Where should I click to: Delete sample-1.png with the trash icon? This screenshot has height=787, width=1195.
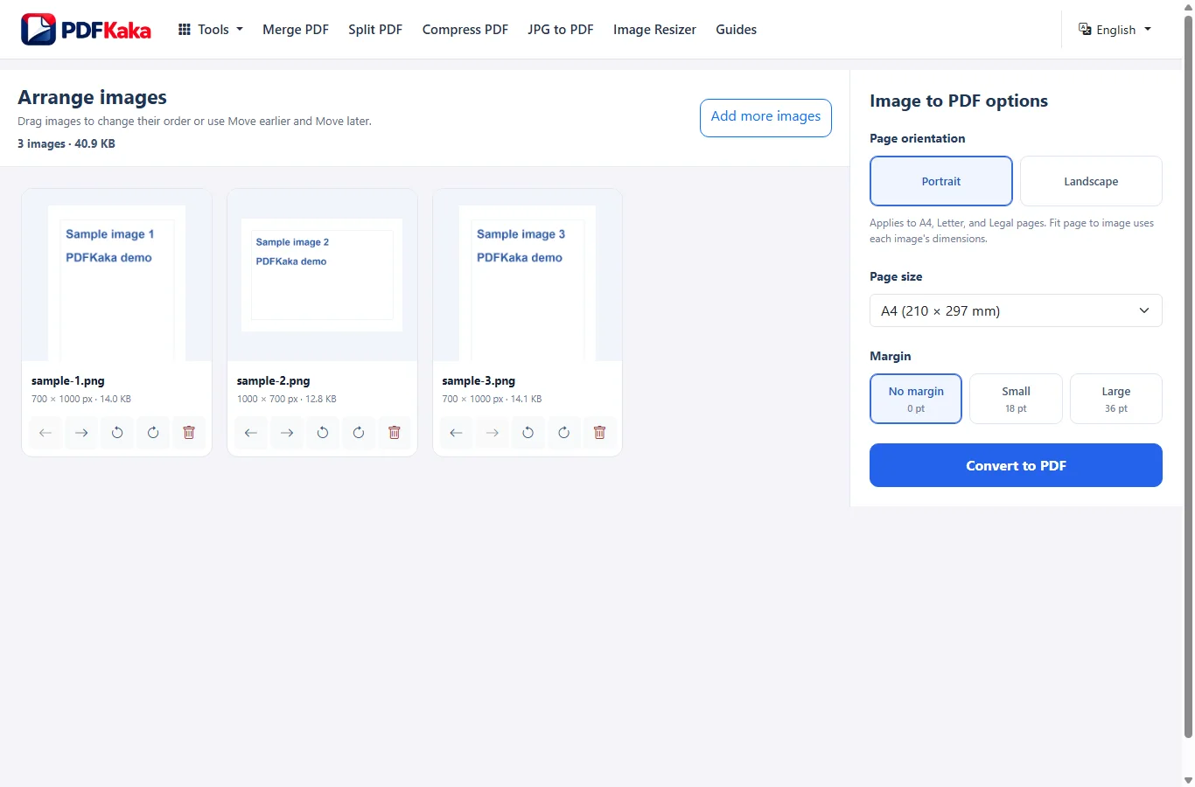tap(189, 433)
